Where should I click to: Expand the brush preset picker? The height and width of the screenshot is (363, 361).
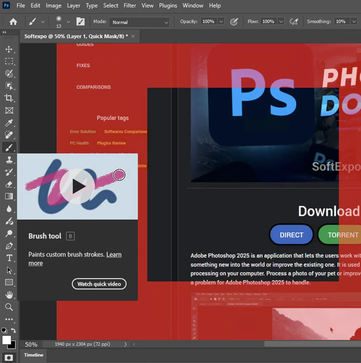coord(68,22)
